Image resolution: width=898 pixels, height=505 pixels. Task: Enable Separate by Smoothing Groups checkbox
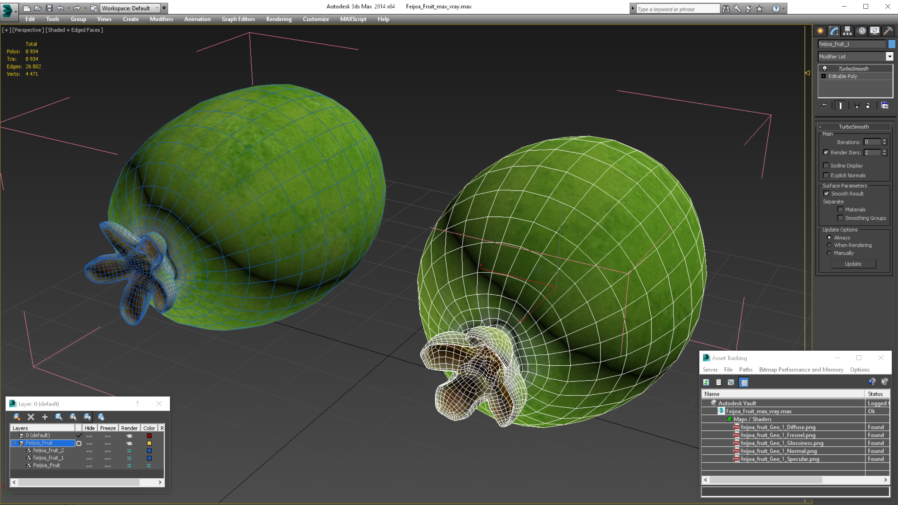click(840, 218)
